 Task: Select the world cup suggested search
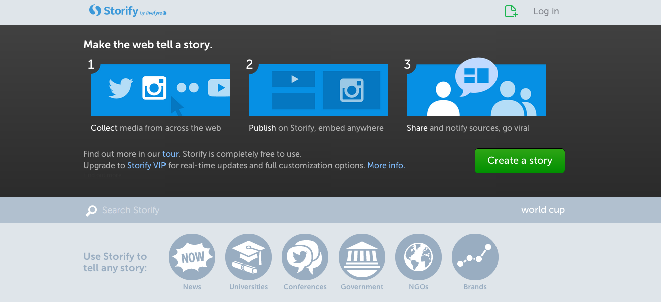point(543,210)
